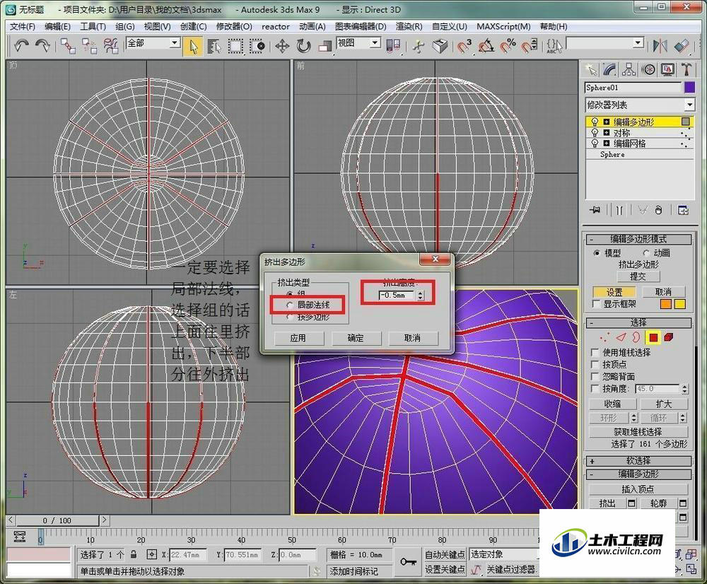Open the reactor menu
707x584 pixels.
pos(276,27)
